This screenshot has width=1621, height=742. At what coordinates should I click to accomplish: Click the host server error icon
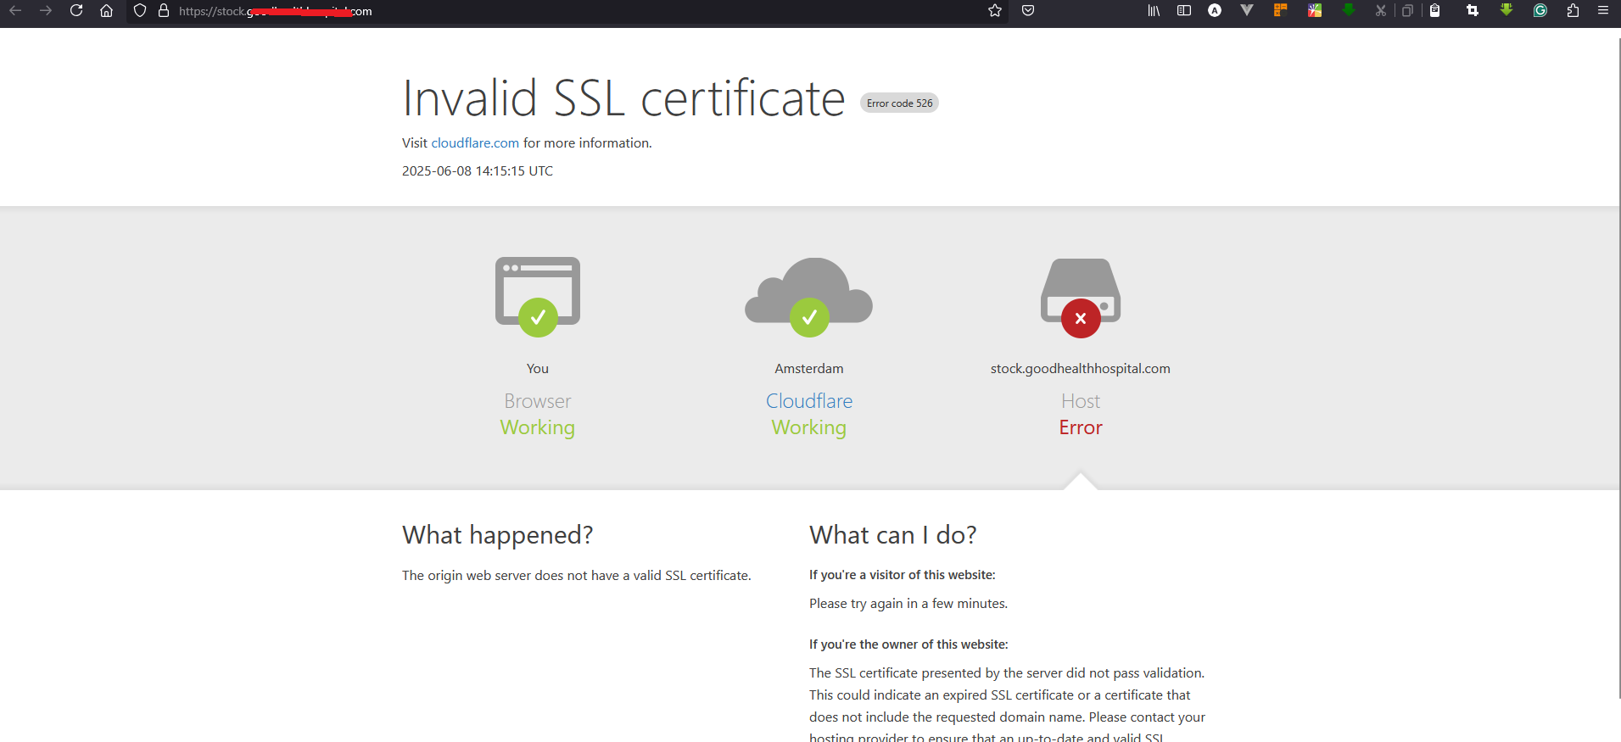(x=1081, y=298)
